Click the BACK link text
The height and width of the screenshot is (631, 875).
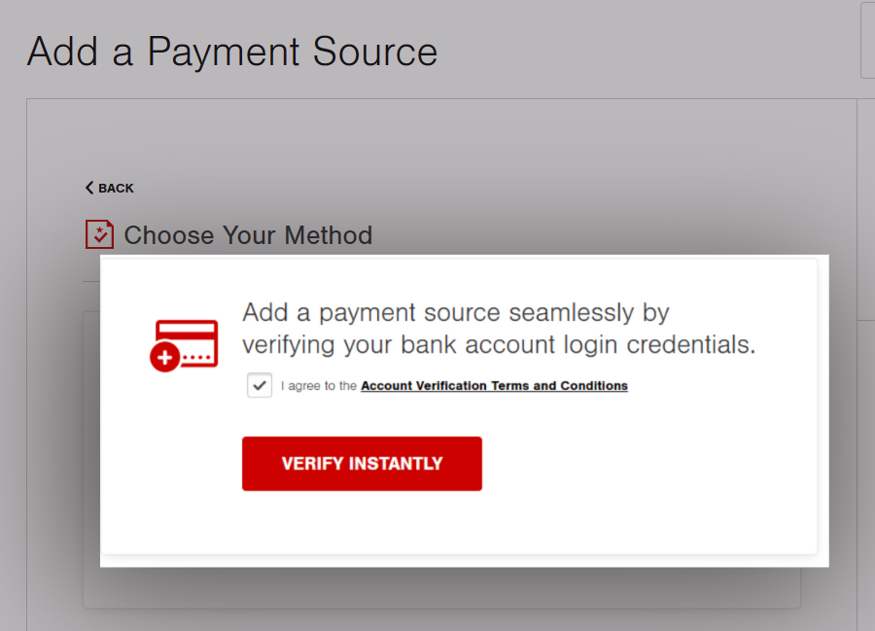[116, 188]
